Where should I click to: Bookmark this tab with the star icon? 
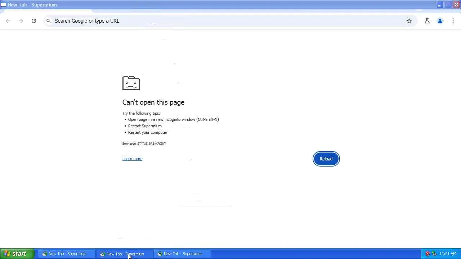coord(409,21)
